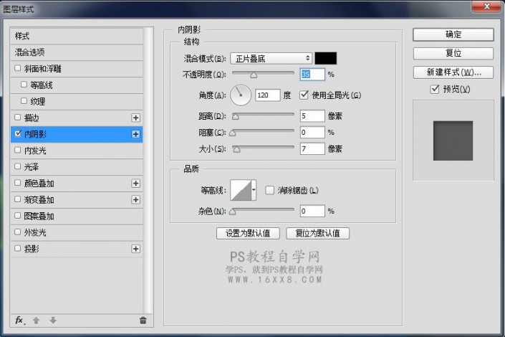This screenshot has width=505, height=337.
Task: Click the 距离 slider handle
Action: coord(236,117)
